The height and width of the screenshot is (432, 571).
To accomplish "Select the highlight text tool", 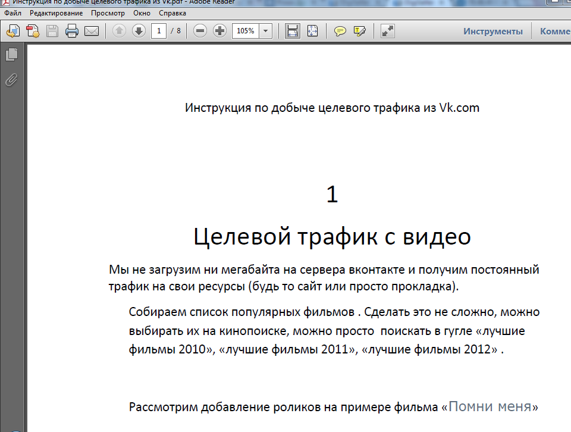I will [x=359, y=31].
